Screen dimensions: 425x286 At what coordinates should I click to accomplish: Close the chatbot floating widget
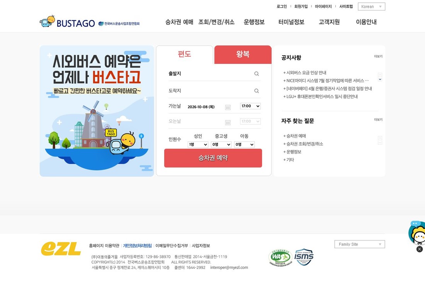point(419,249)
